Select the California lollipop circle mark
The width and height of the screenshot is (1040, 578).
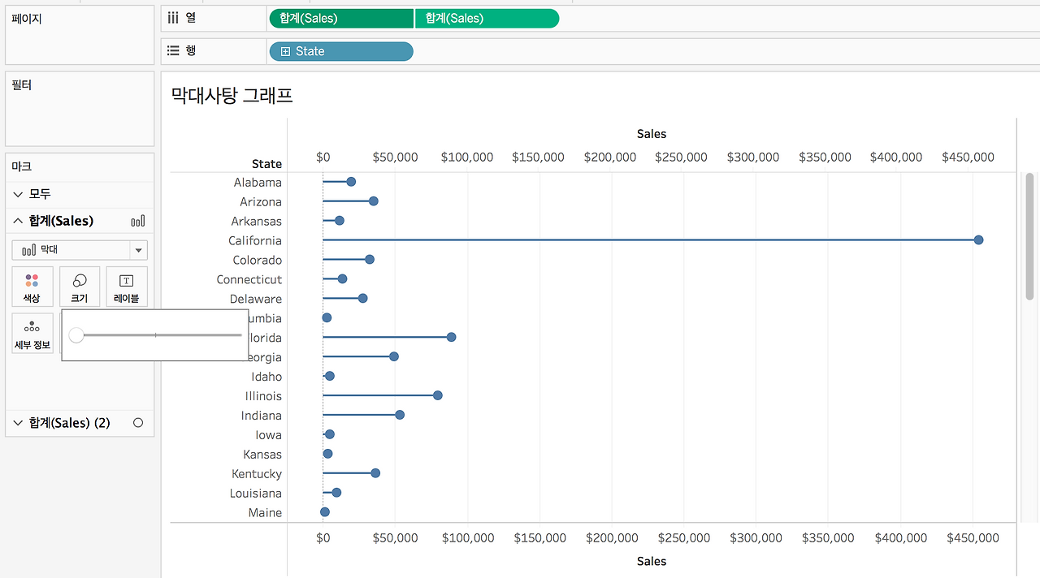click(x=978, y=240)
